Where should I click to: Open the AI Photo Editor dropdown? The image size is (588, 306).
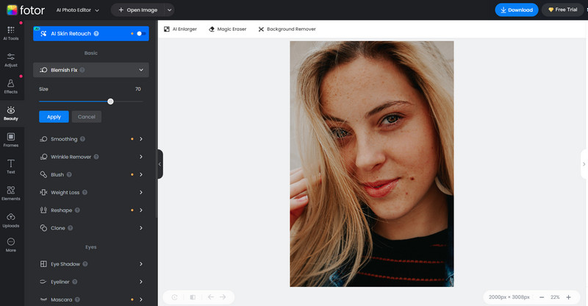(x=79, y=10)
